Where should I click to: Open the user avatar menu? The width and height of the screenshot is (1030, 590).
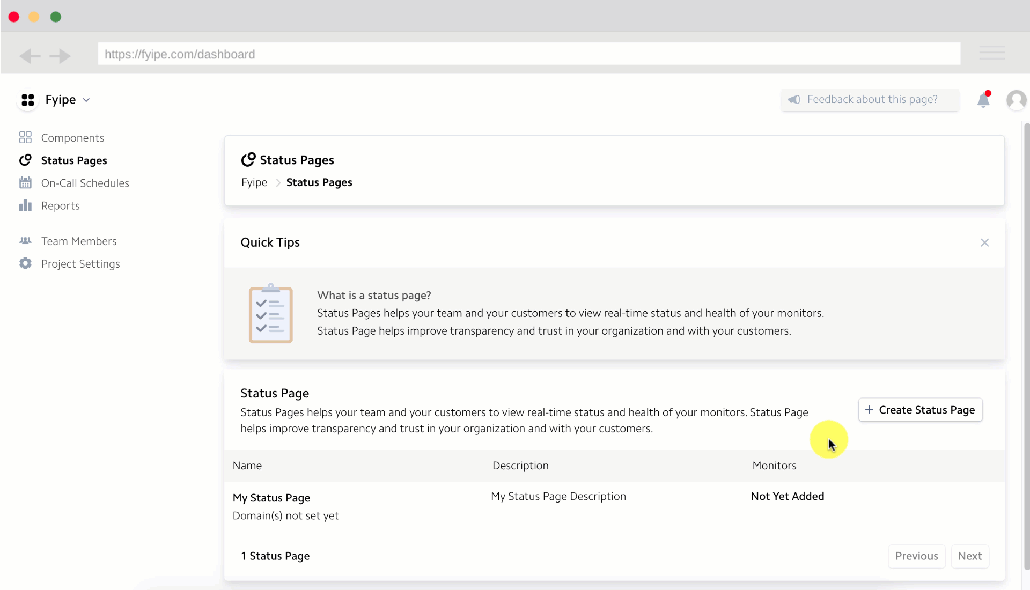[1017, 100]
